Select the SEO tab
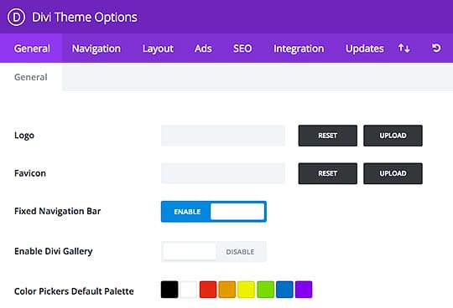This screenshot has height=308, width=453. (242, 49)
